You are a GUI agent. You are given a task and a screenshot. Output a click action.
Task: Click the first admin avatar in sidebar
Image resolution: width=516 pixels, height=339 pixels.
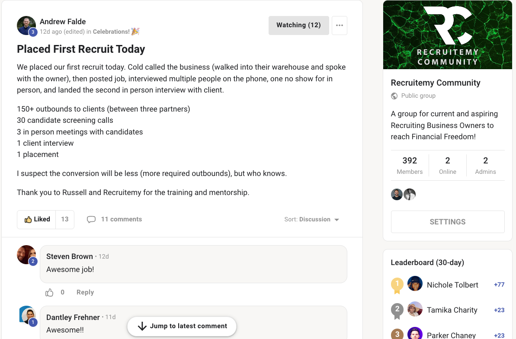[397, 195]
